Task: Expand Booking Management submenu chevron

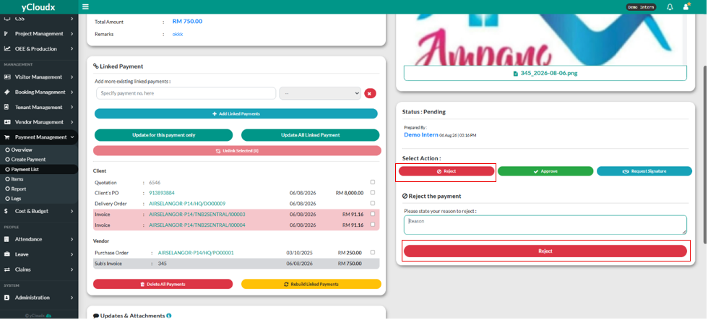Action: coord(72,92)
